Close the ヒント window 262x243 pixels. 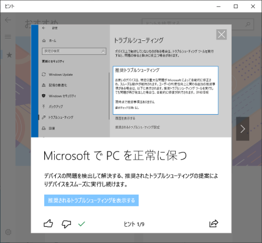tap(253, 6)
